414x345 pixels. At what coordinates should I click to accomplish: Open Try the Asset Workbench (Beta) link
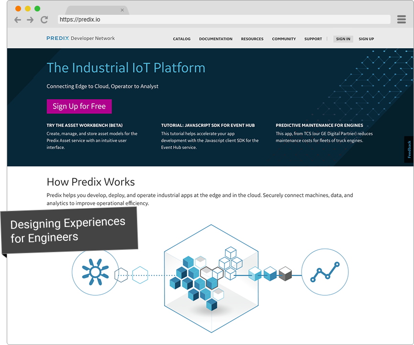point(85,126)
